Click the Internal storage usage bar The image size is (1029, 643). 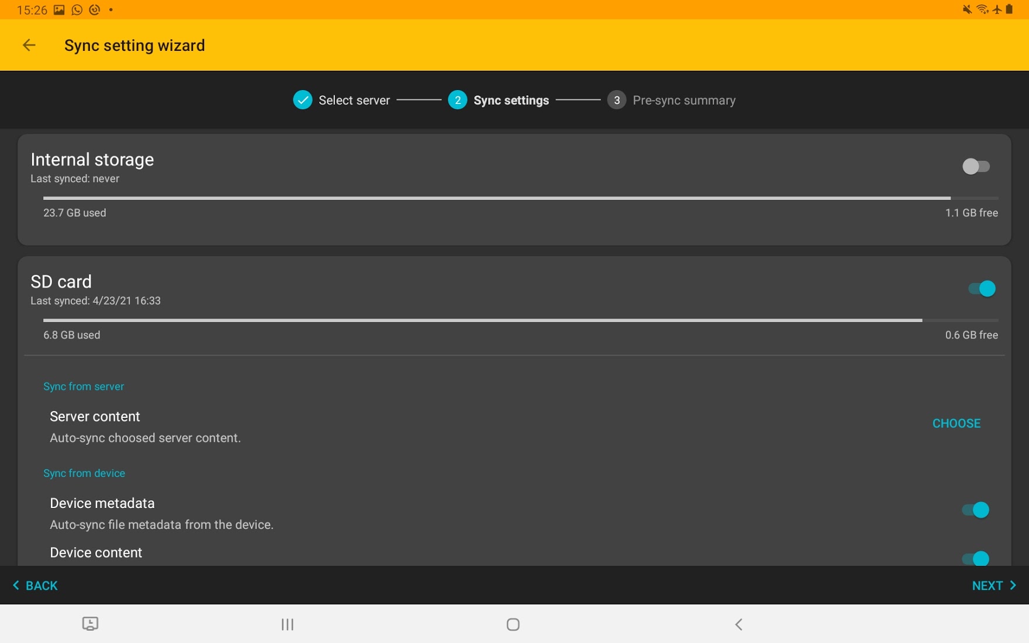pos(520,198)
